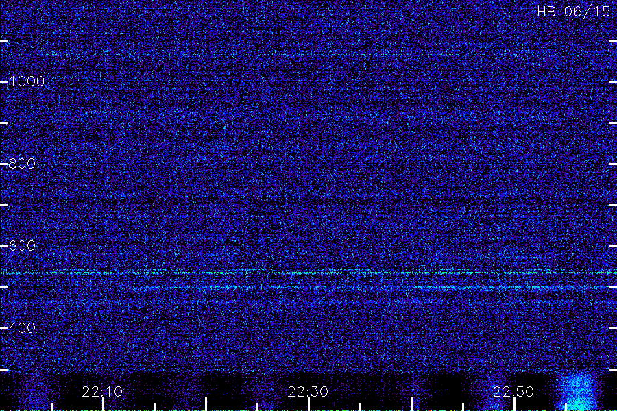Click the 22:10 time axis label
This screenshot has height=411, width=617.
(x=102, y=391)
